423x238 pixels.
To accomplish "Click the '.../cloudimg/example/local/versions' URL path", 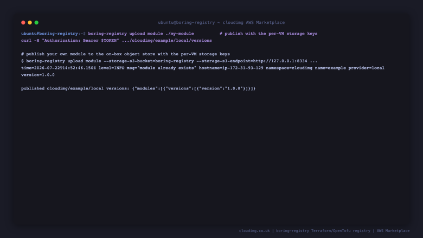I will point(166,41).
